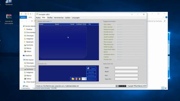Click the Explorer help question mark icon
Viewport: 180px width, 101px height.
click(x=166, y=17)
